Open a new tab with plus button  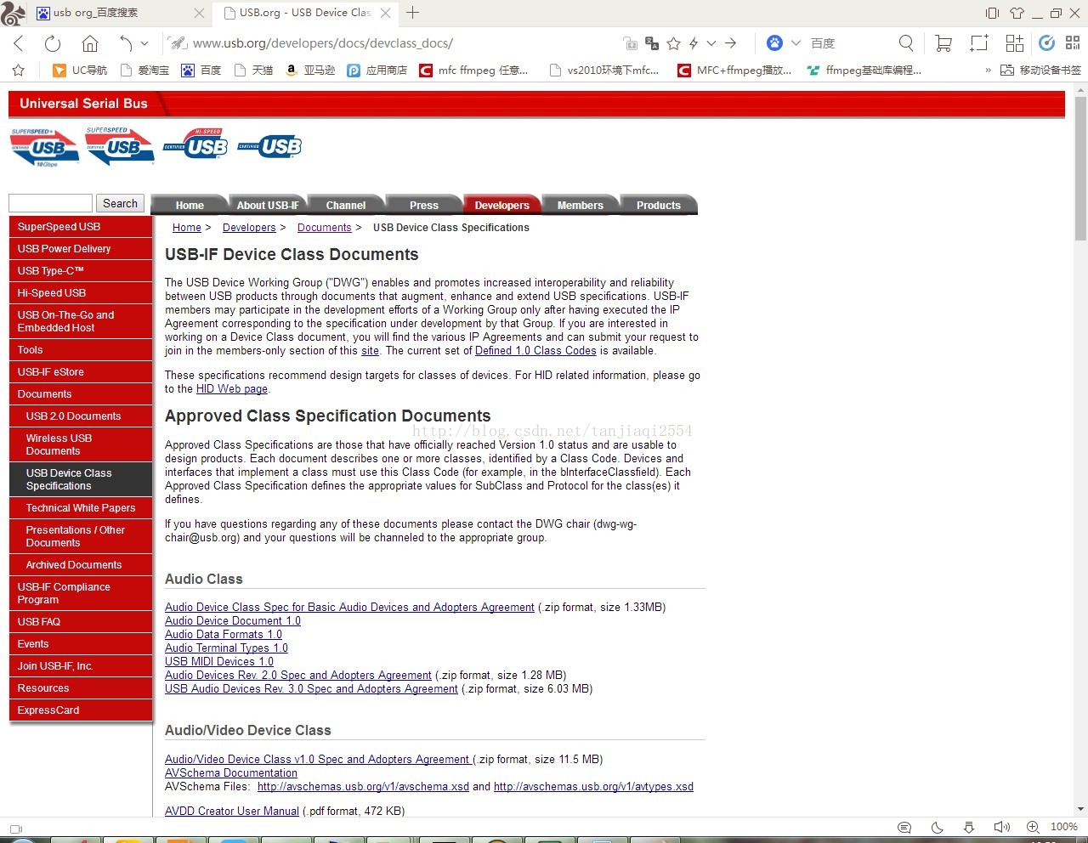pos(413,12)
